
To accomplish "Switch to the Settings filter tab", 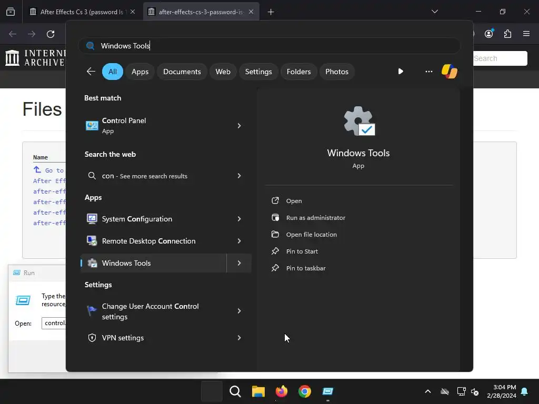I will coord(258,72).
